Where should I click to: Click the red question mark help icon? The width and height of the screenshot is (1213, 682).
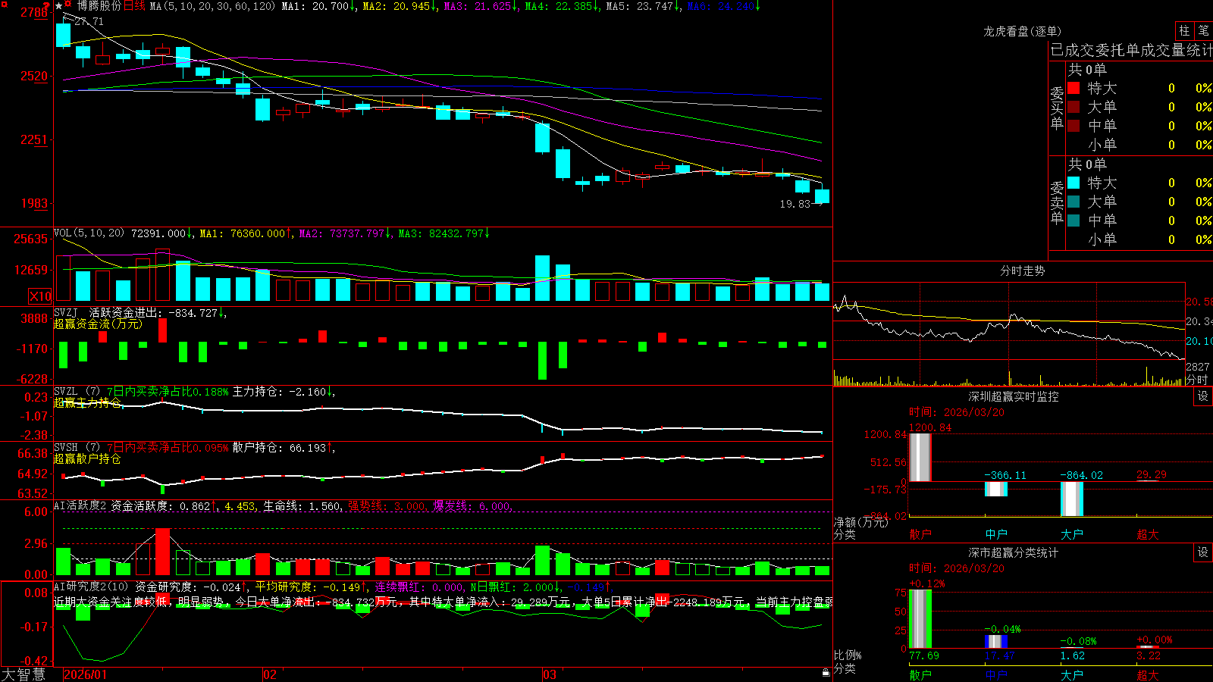(x=46, y=6)
